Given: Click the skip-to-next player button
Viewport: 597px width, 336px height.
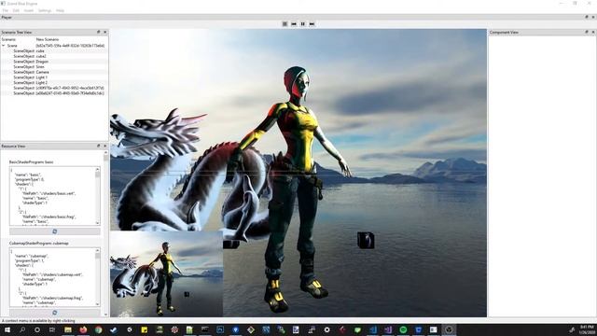Looking at the screenshot, I should 312,24.
